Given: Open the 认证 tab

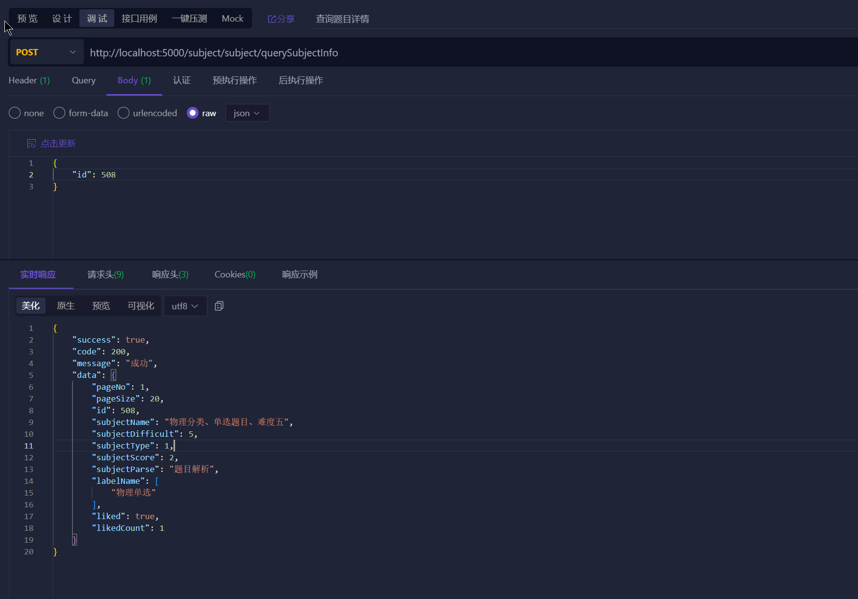Looking at the screenshot, I should pyautogui.click(x=182, y=80).
